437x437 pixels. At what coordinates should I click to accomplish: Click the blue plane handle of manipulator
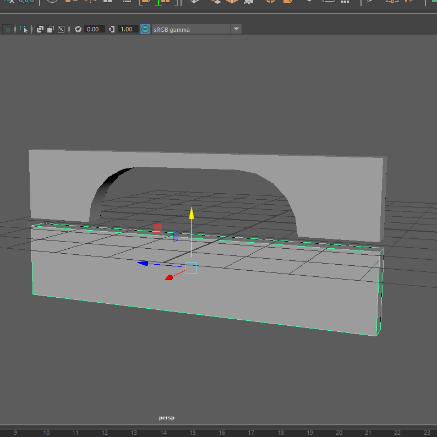pos(176,236)
